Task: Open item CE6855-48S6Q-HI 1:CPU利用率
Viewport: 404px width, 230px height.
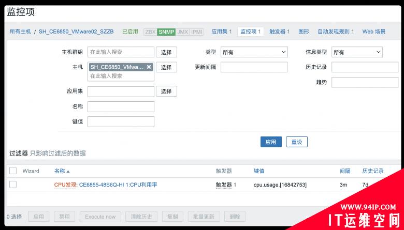Action: tap(118, 185)
